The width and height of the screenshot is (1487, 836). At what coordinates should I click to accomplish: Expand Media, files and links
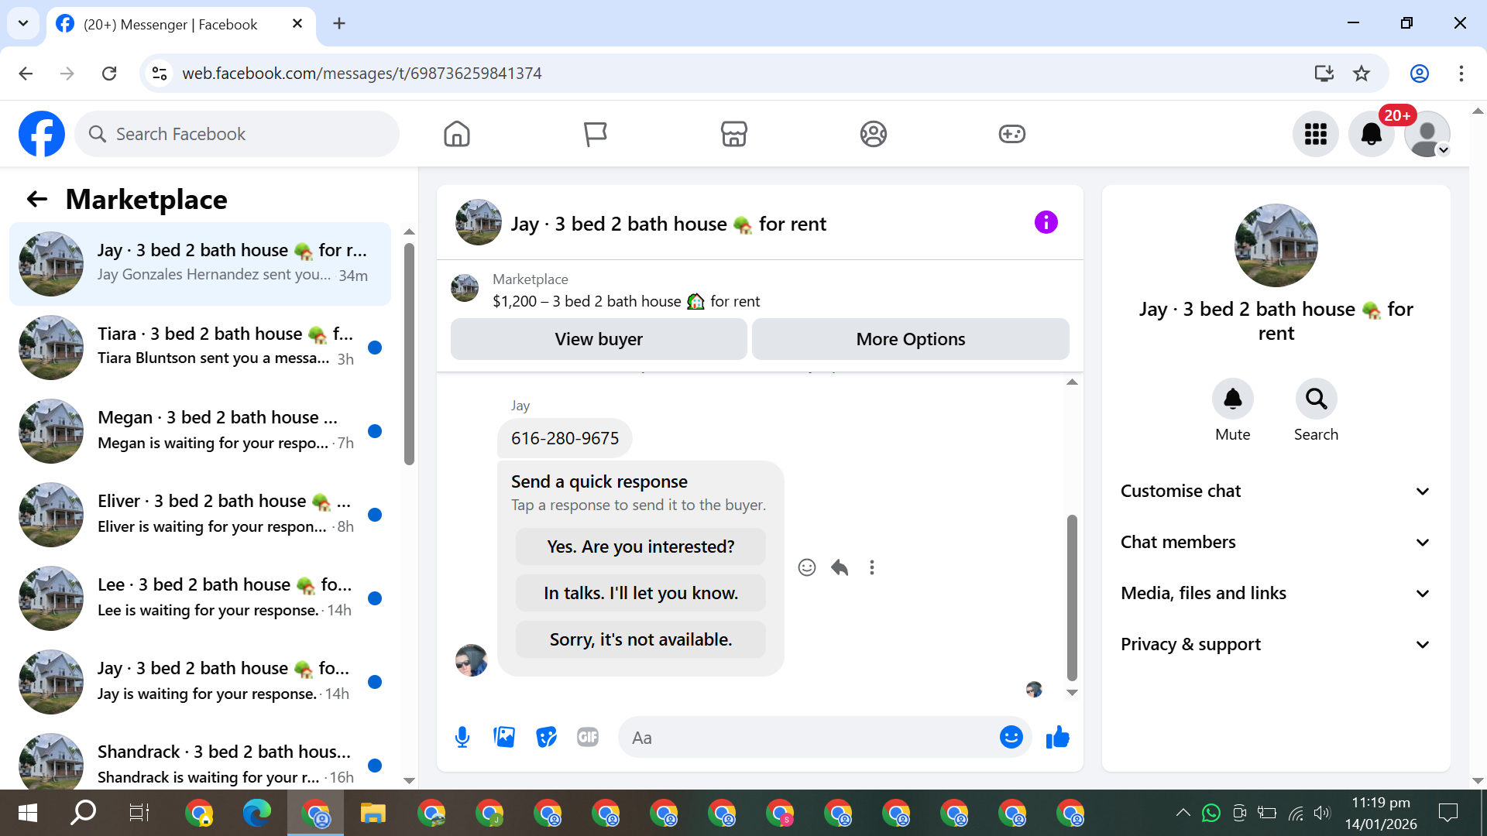(1276, 593)
